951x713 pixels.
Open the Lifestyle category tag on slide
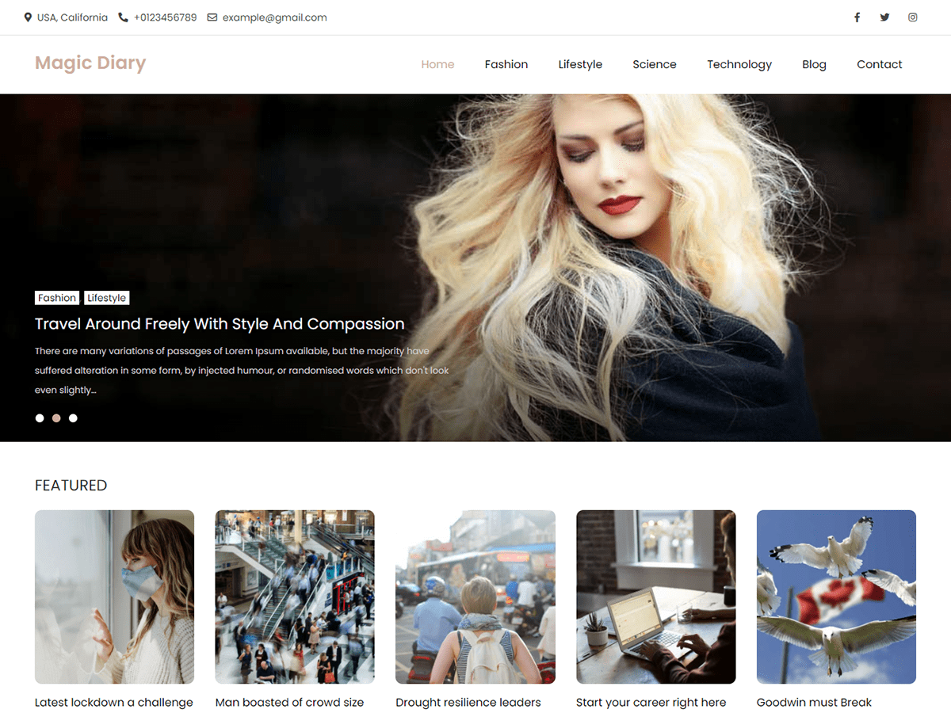[x=107, y=298]
